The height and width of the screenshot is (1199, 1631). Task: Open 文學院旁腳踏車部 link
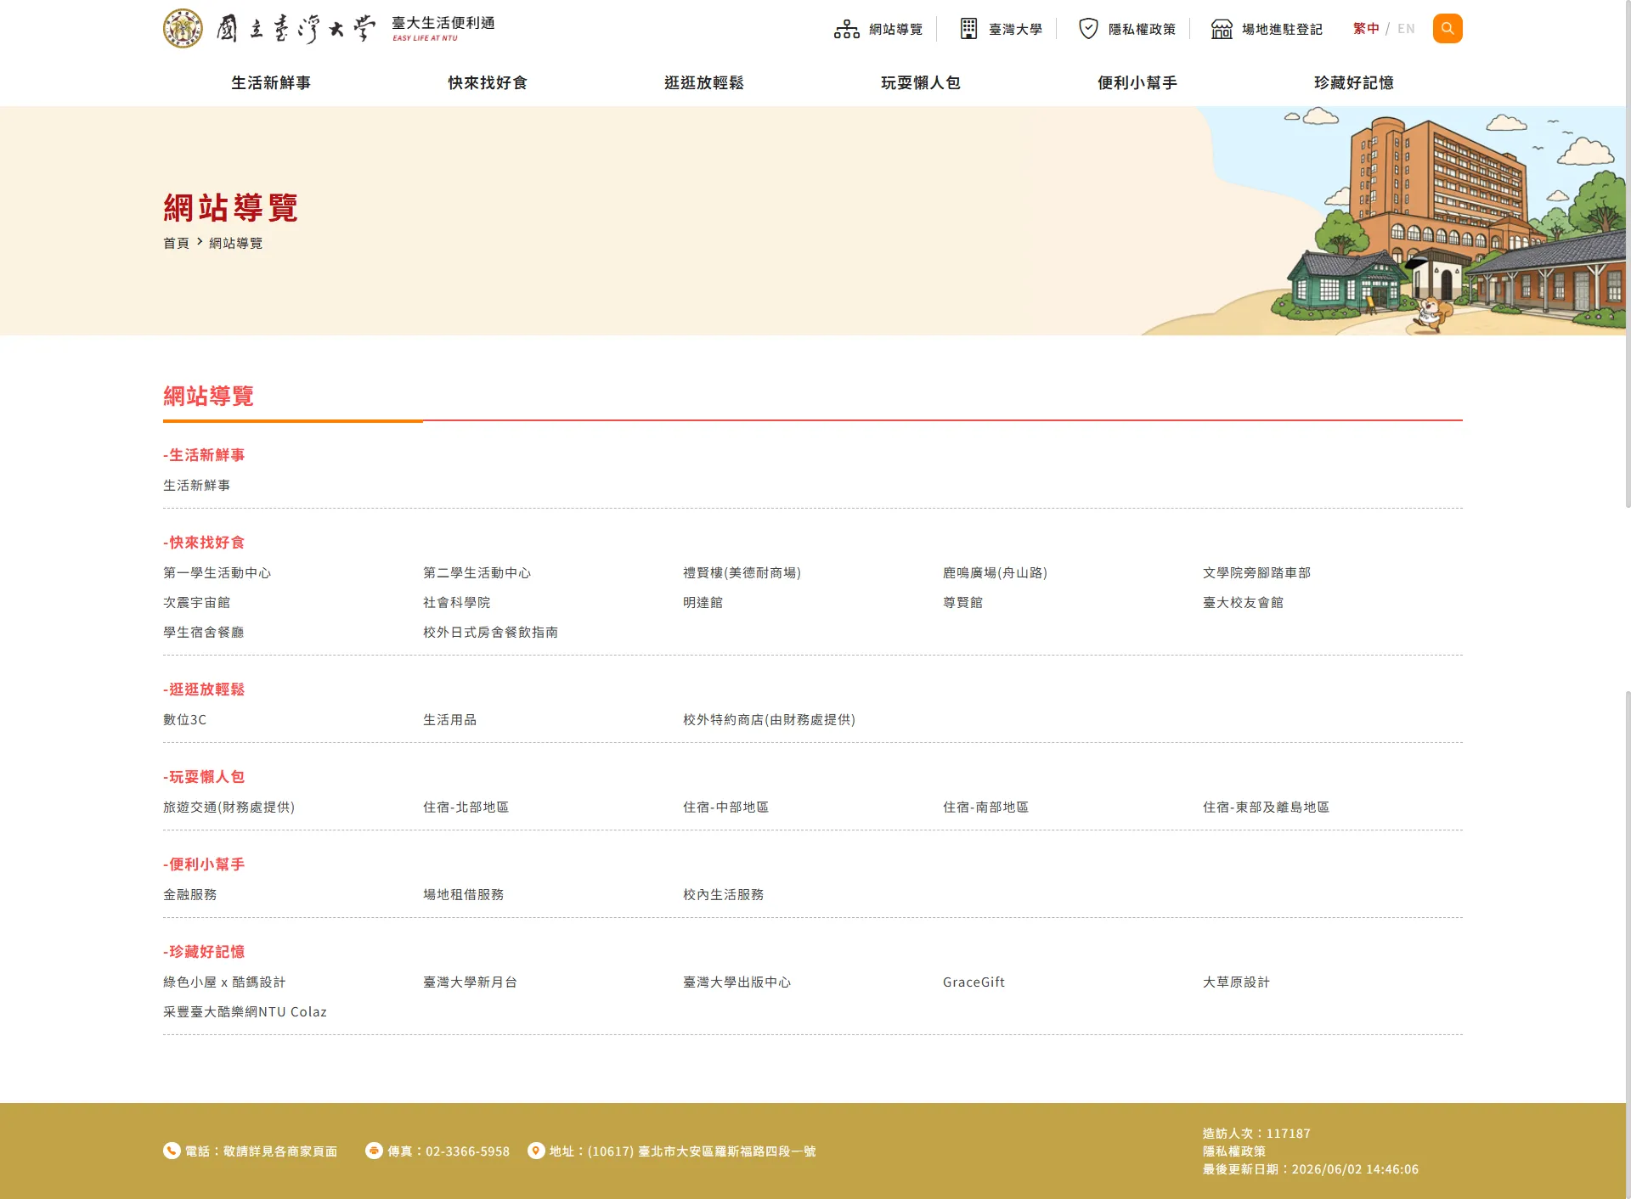pyautogui.click(x=1257, y=573)
